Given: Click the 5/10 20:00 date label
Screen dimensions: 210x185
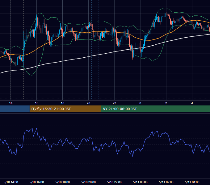Looking at the screenshot, I should 88,182.
